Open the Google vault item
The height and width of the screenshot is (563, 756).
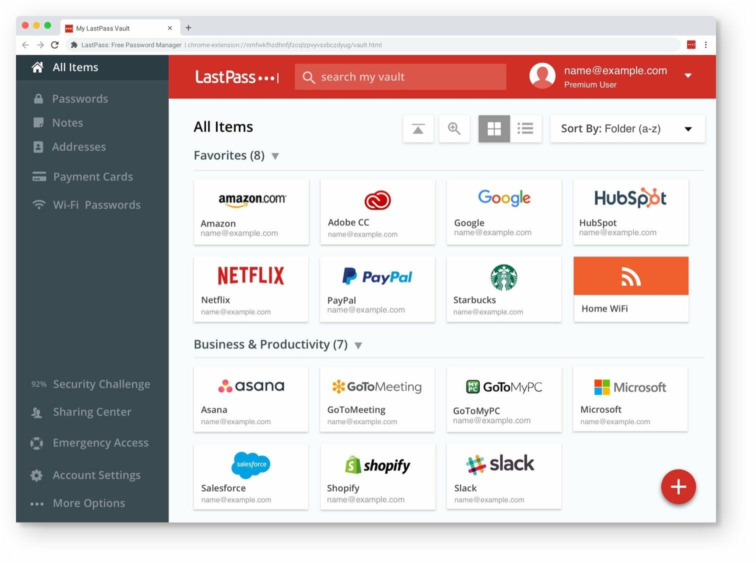(x=504, y=212)
